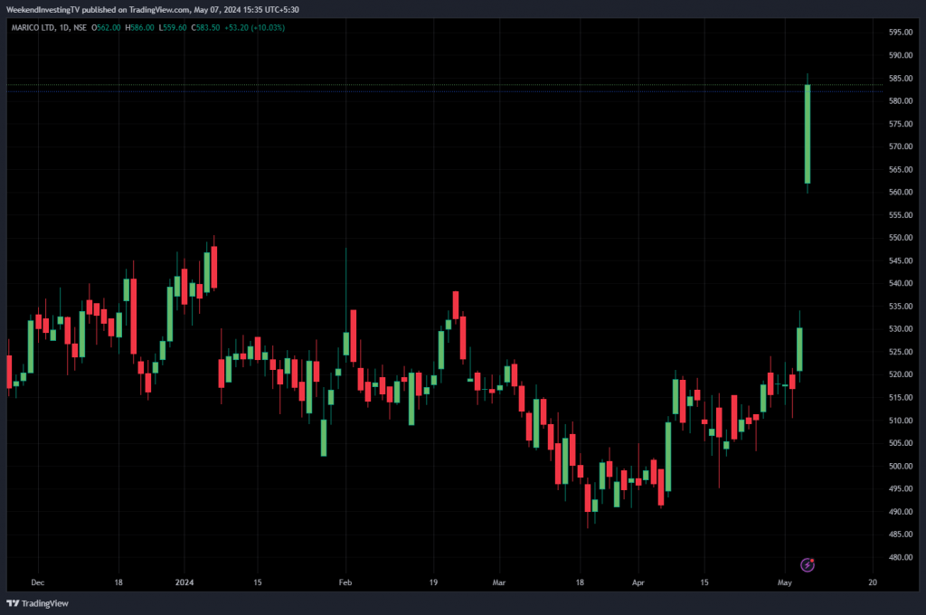Select the green candle closing near 530 in May
The image size is (926, 615).
[799, 348]
